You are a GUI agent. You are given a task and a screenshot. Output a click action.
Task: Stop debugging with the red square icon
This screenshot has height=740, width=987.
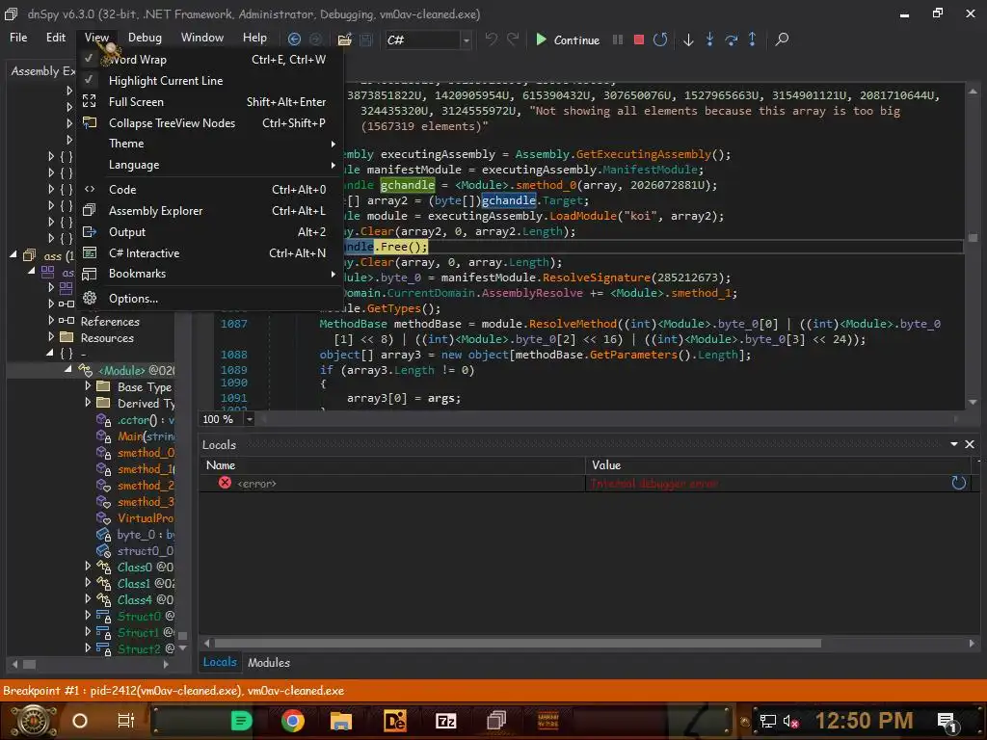point(638,40)
